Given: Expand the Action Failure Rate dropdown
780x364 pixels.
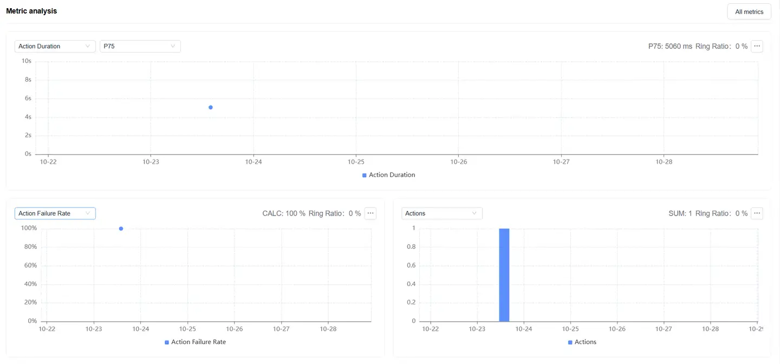Looking at the screenshot, I should click(55, 213).
